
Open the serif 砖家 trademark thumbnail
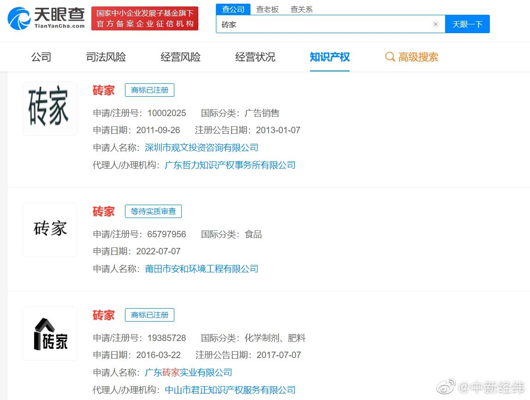(x=50, y=230)
